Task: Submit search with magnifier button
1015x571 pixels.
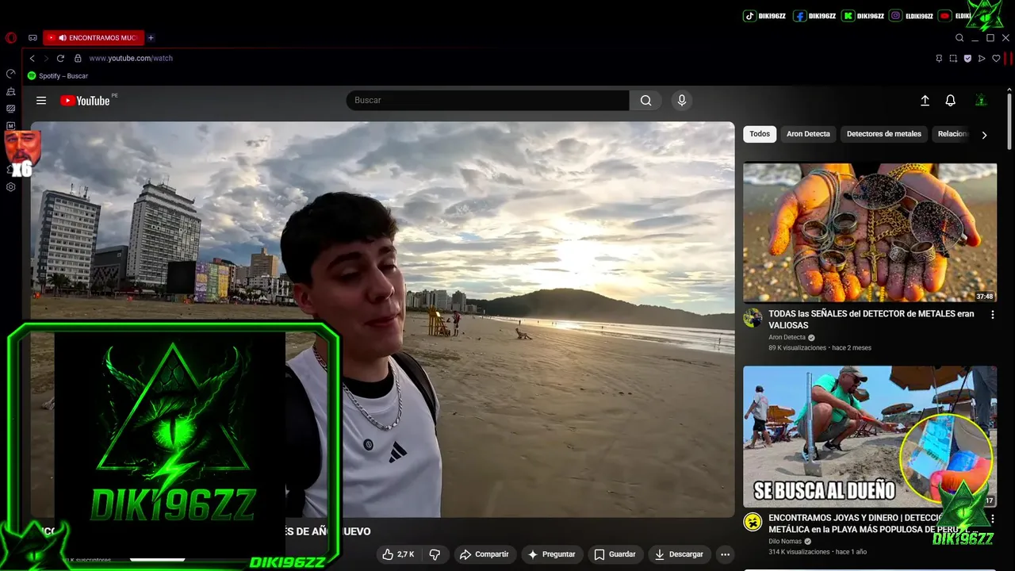Action: [x=645, y=100]
